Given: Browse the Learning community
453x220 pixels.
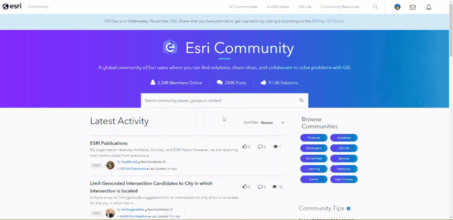Looking at the screenshot, I should [x=314, y=169].
